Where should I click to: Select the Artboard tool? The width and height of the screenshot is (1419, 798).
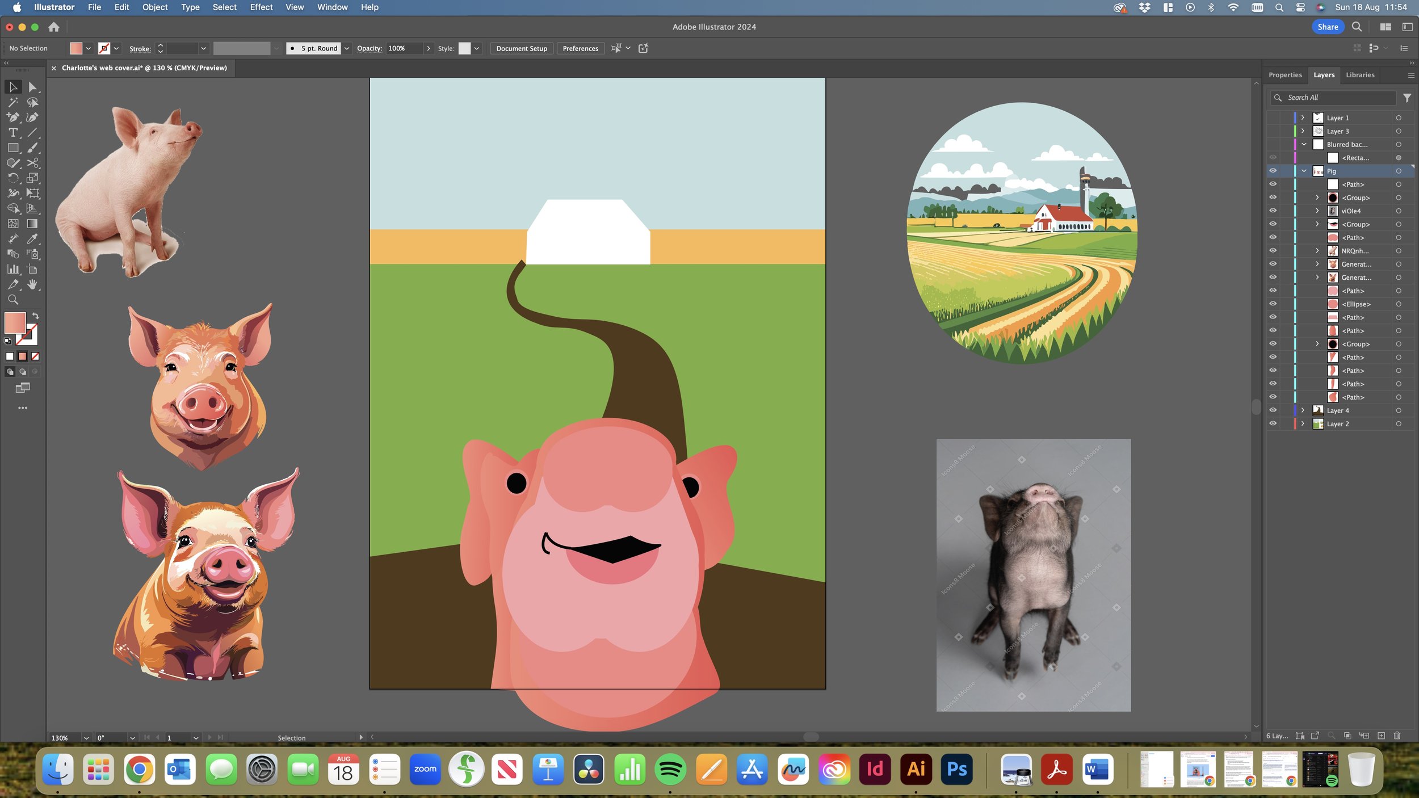[x=32, y=270]
